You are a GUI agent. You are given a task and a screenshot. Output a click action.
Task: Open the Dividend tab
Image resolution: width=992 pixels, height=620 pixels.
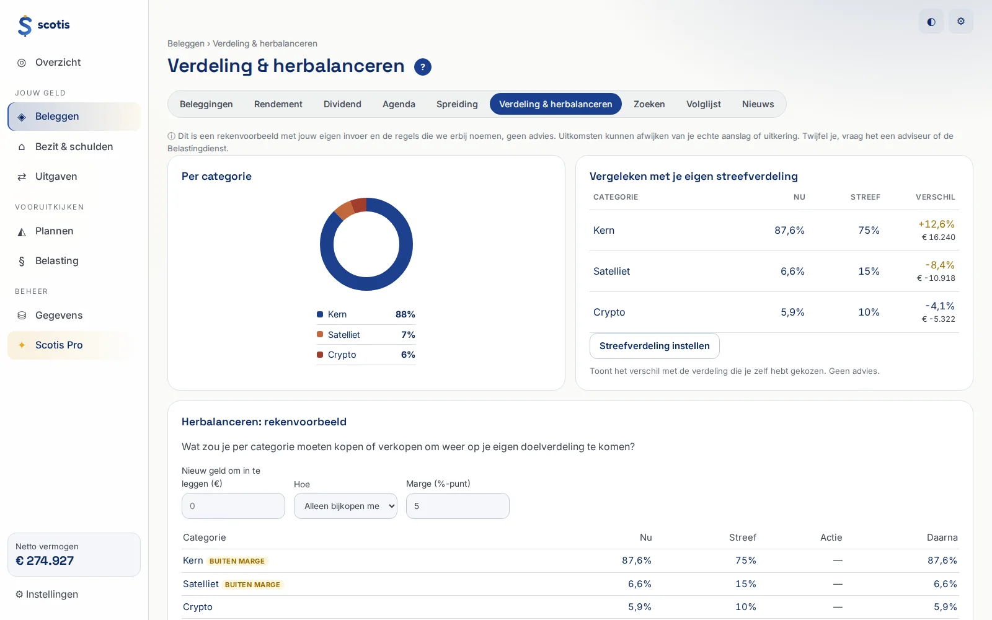342,104
